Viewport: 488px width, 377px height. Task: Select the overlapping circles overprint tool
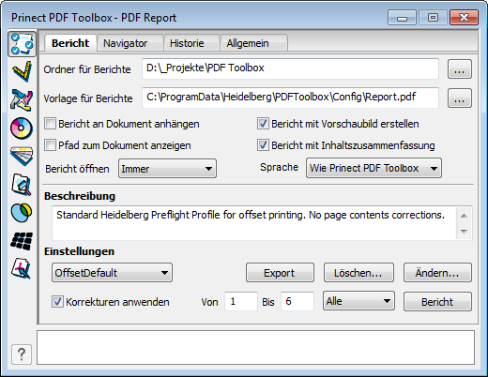[22, 213]
